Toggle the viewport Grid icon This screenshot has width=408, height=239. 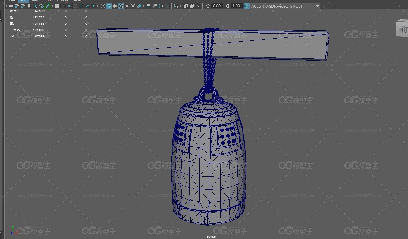click(x=57, y=6)
